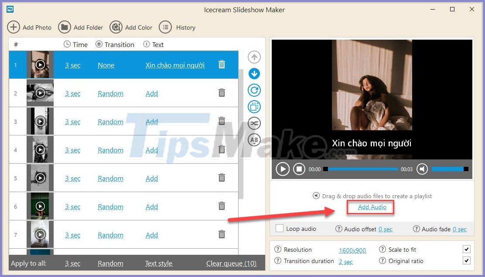Uncheck Scale to fit
This screenshot has width=485, height=277.
tap(467, 249)
